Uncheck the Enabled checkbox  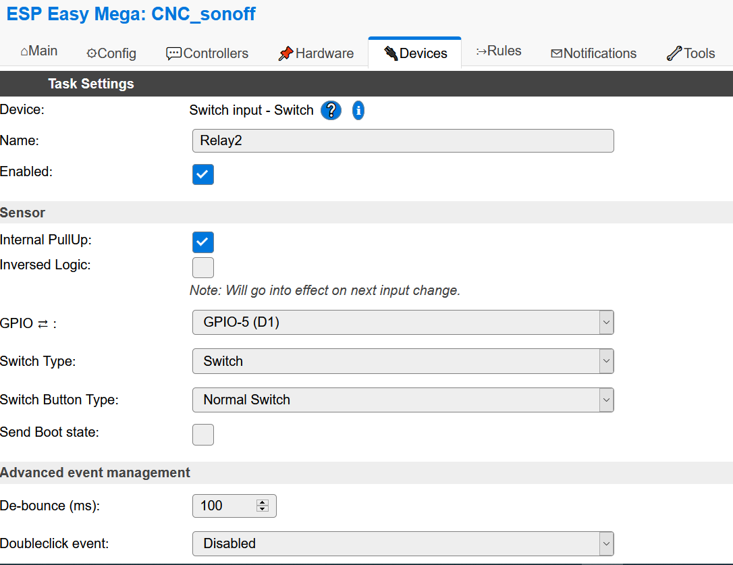tap(203, 174)
